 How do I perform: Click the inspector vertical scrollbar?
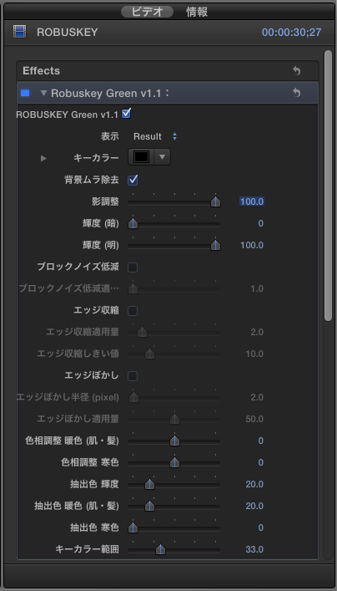click(x=328, y=185)
